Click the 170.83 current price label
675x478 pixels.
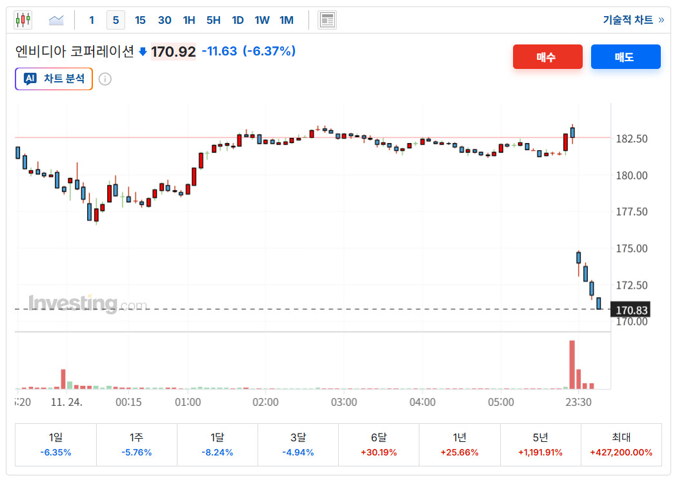point(630,310)
